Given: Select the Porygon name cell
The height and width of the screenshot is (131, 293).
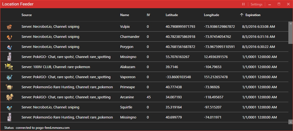Looking at the screenshot, I should pos(127,47).
